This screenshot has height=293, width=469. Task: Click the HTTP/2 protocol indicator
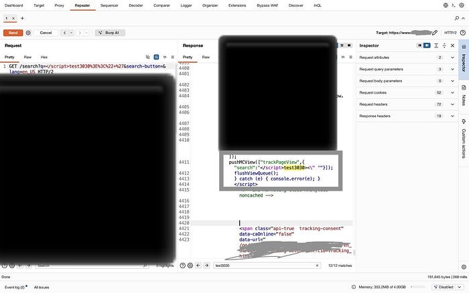pos(450,33)
